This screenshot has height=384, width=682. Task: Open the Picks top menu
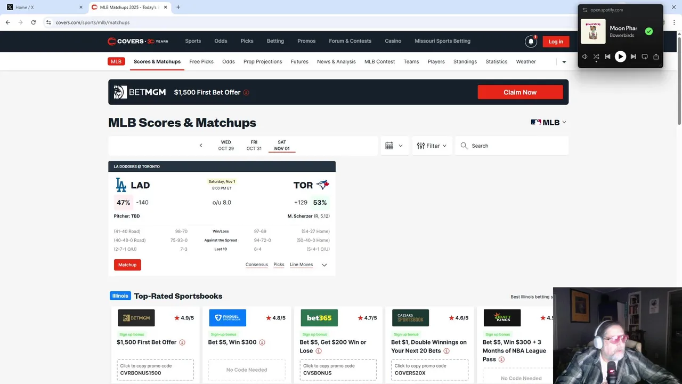pos(247,41)
